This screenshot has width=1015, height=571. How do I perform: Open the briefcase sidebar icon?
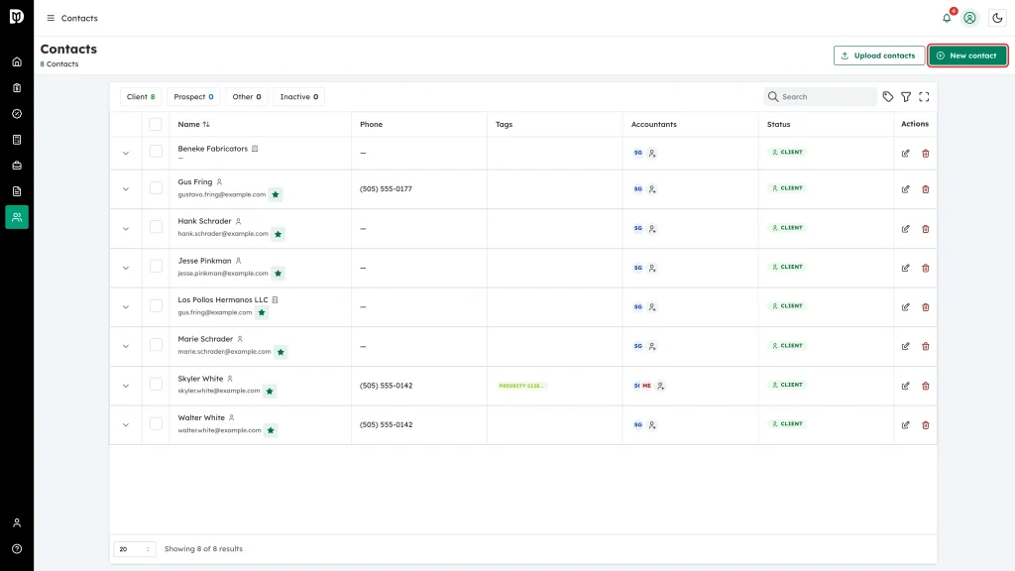(x=17, y=166)
